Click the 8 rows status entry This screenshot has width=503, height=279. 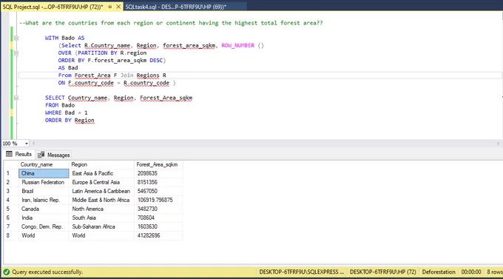pyautogui.click(x=494, y=272)
